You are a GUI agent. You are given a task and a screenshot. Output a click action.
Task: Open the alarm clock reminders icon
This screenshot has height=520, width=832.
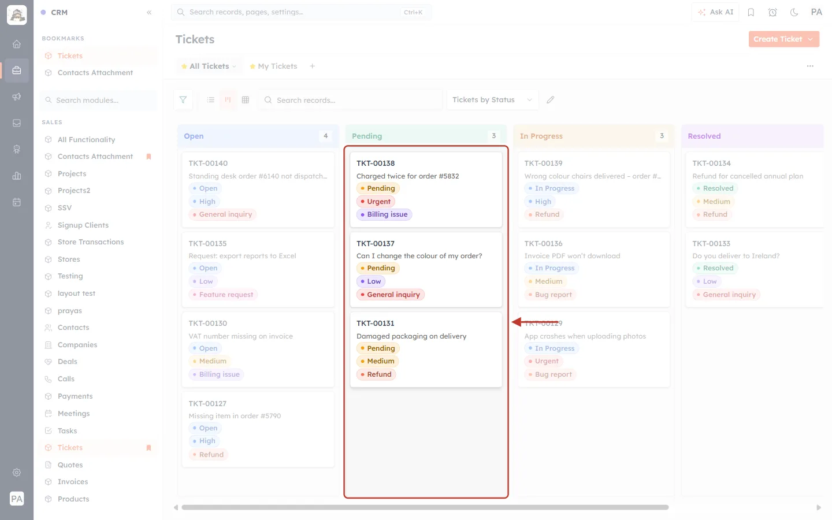[x=772, y=12]
